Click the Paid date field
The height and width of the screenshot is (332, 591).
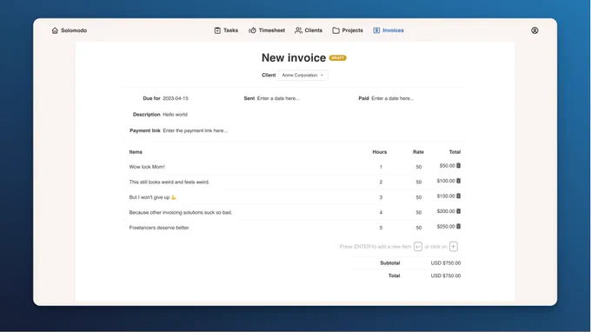click(393, 98)
